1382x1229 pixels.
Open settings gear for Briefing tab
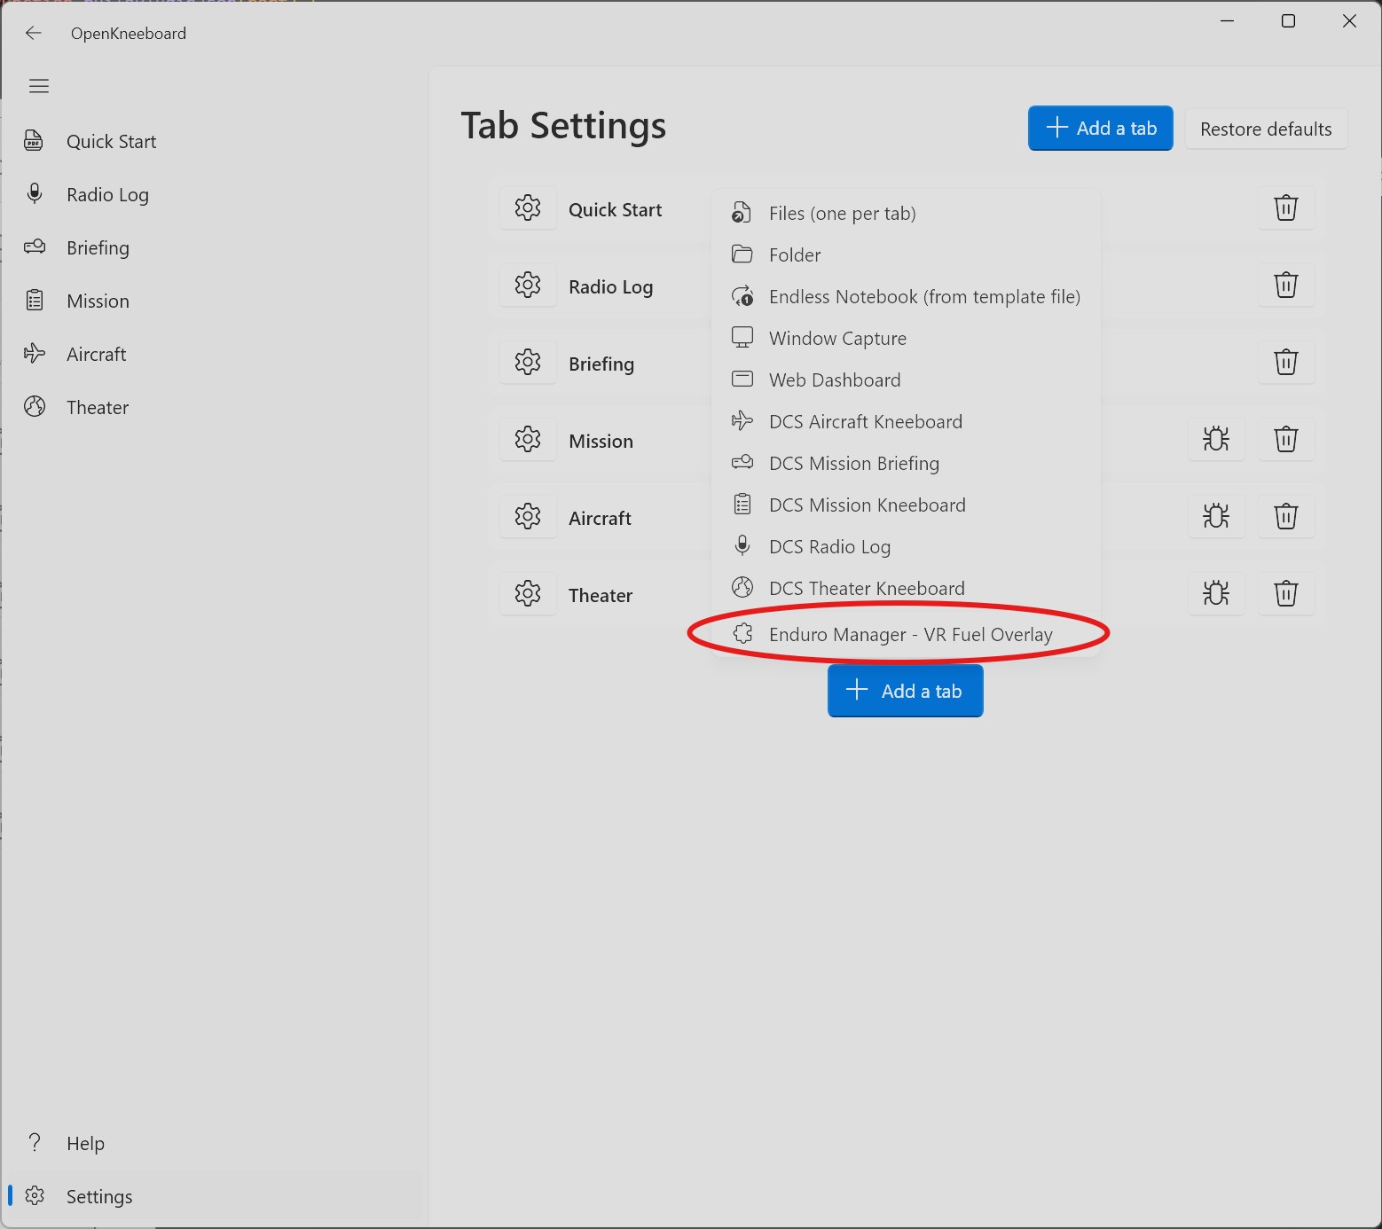click(528, 363)
